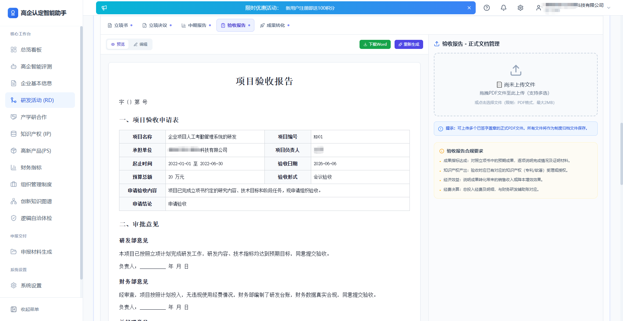Open 财务指标 page
Image resolution: width=623 pixels, height=321 pixels.
pyautogui.click(x=40, y=167)
